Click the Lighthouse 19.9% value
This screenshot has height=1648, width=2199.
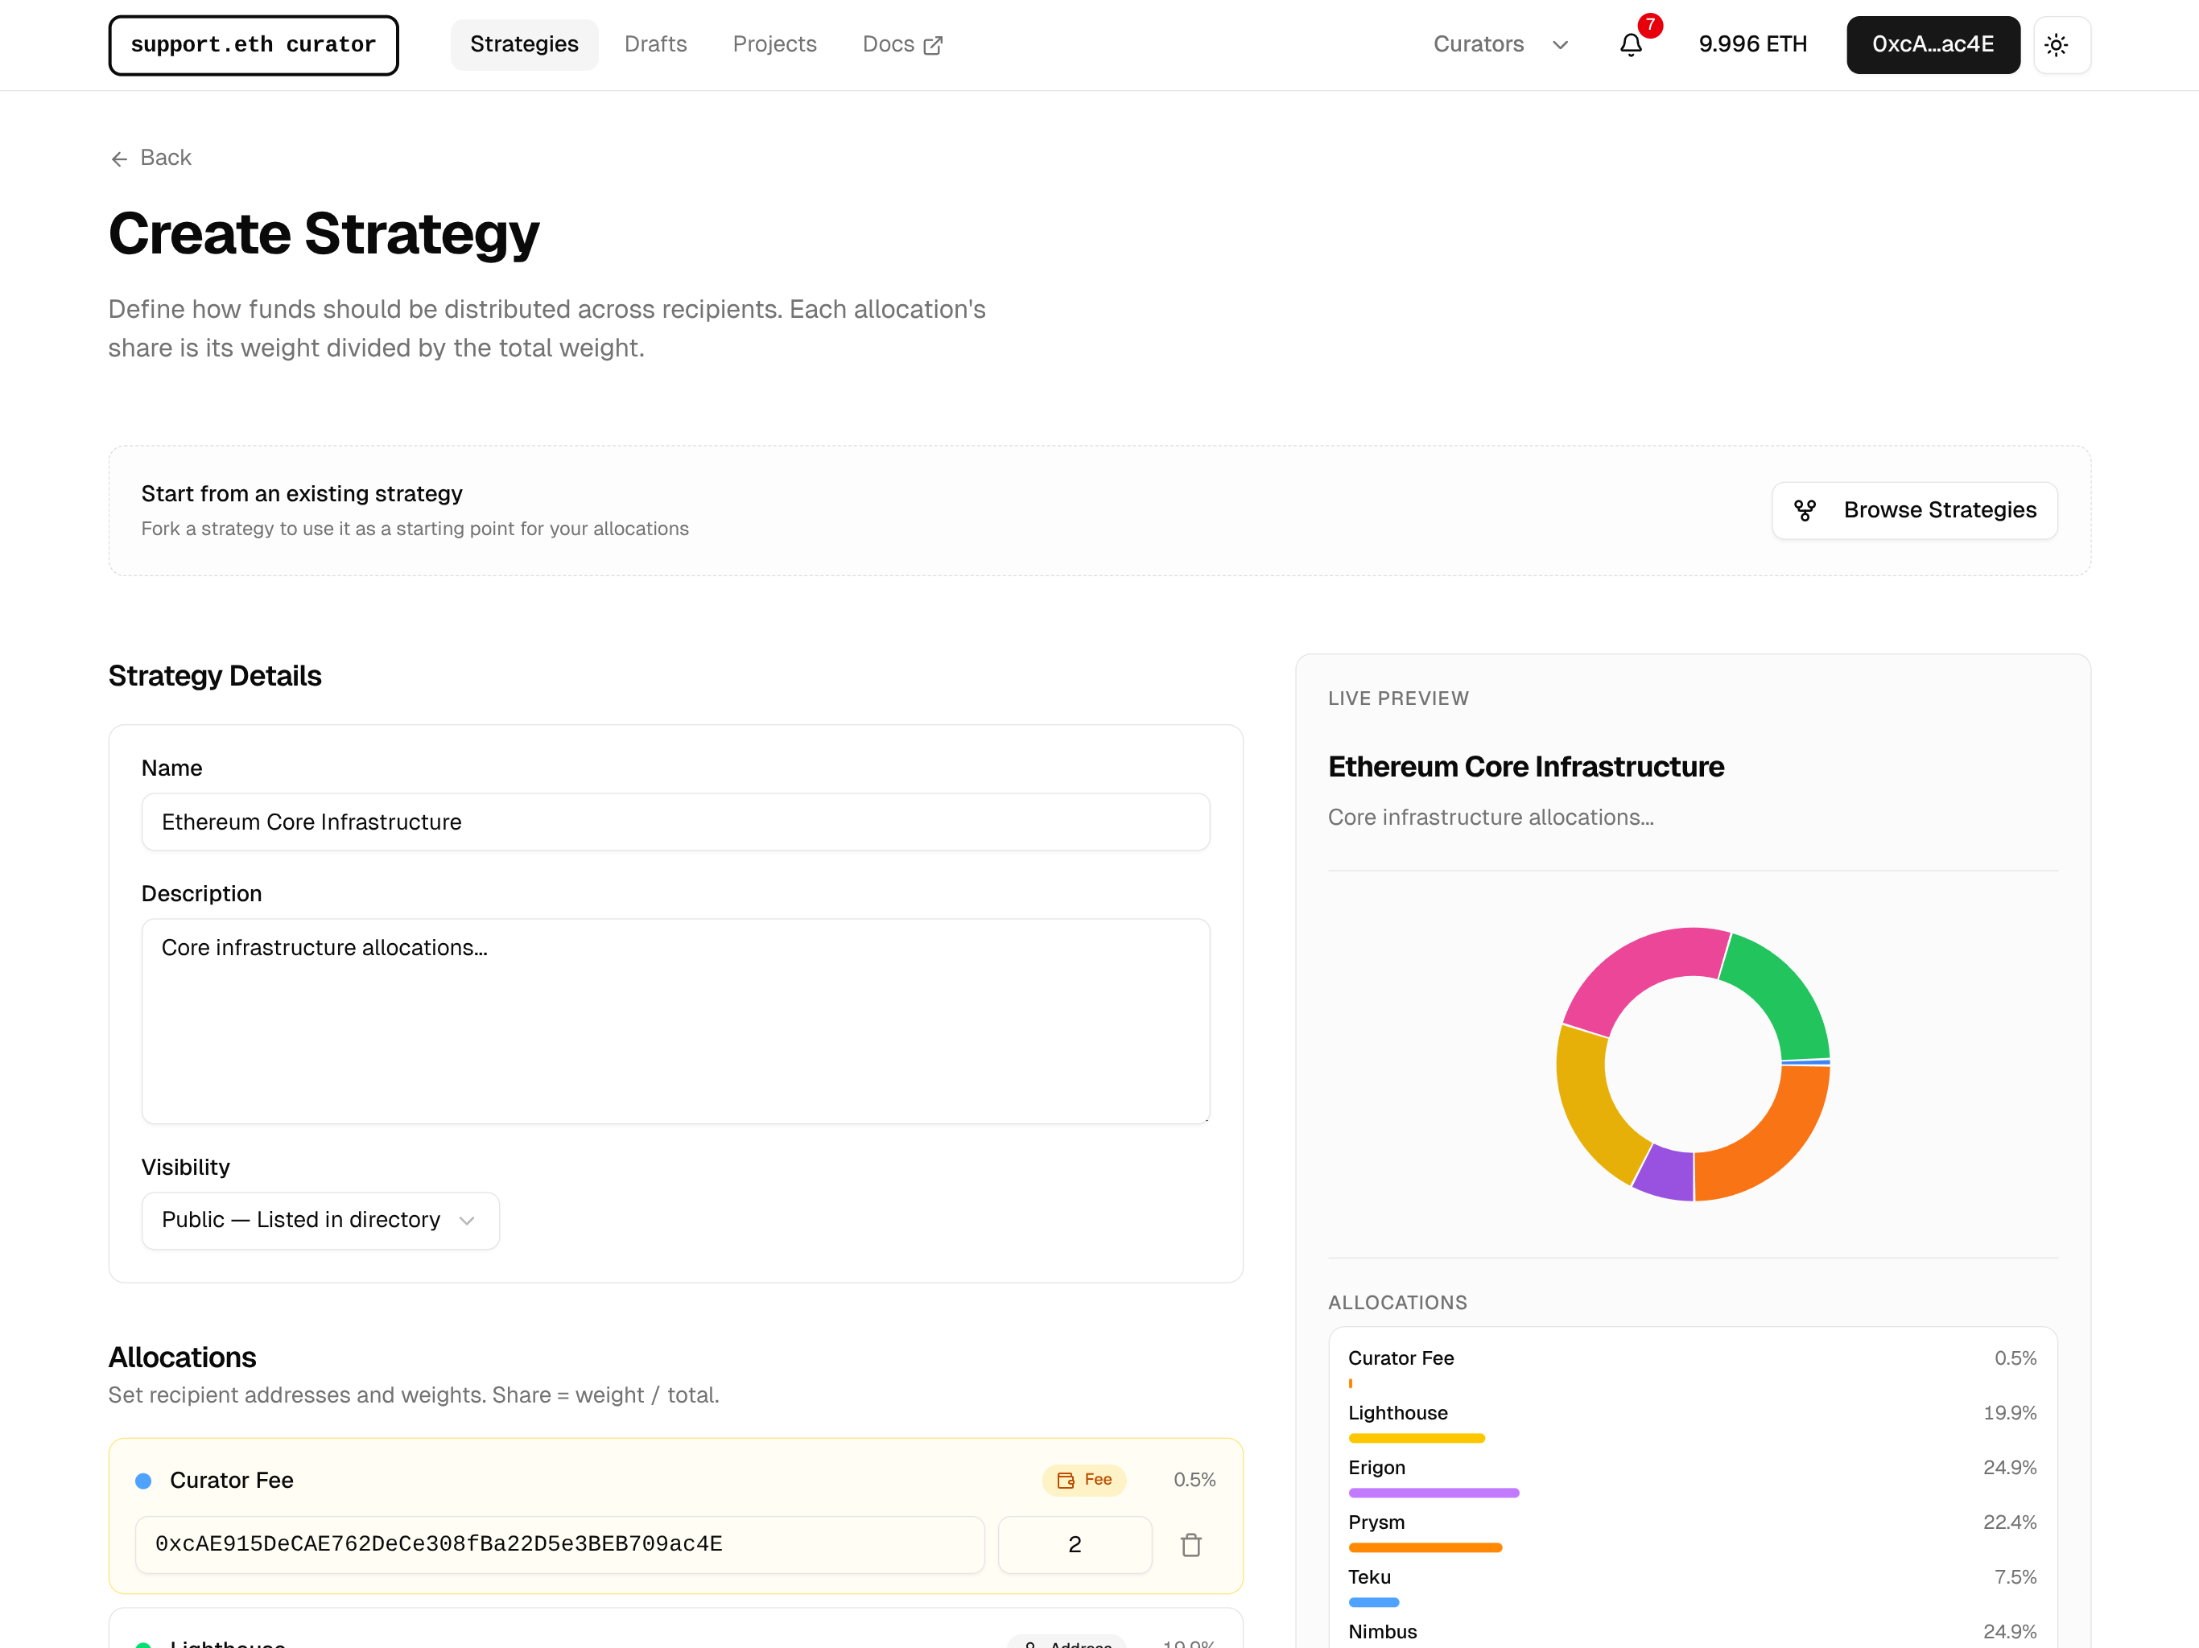pos(2009,1413)
